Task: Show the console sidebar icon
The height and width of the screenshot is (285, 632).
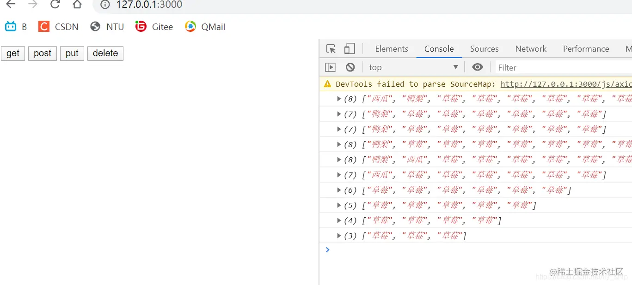Action: (330, 67)
